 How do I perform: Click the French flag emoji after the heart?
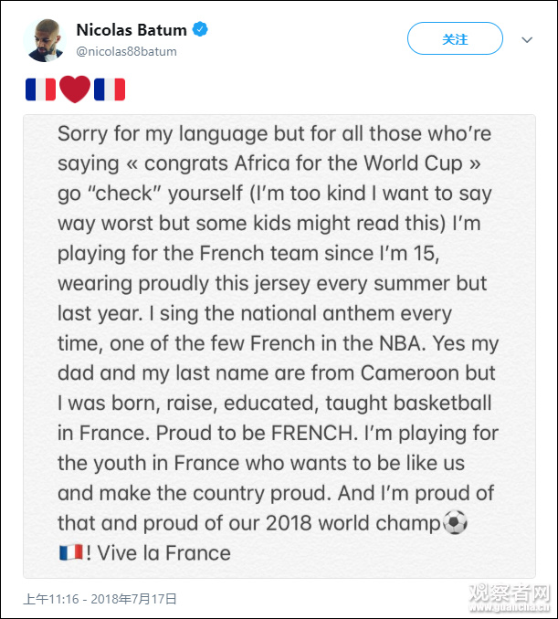tap(110, 89)
